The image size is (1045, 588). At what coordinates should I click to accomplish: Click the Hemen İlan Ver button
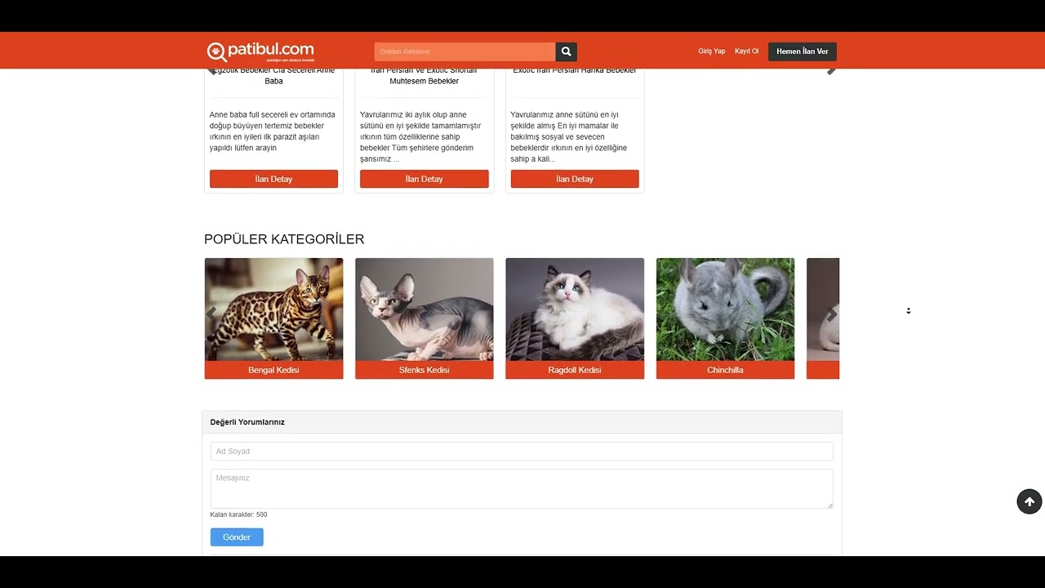[803, 51]
